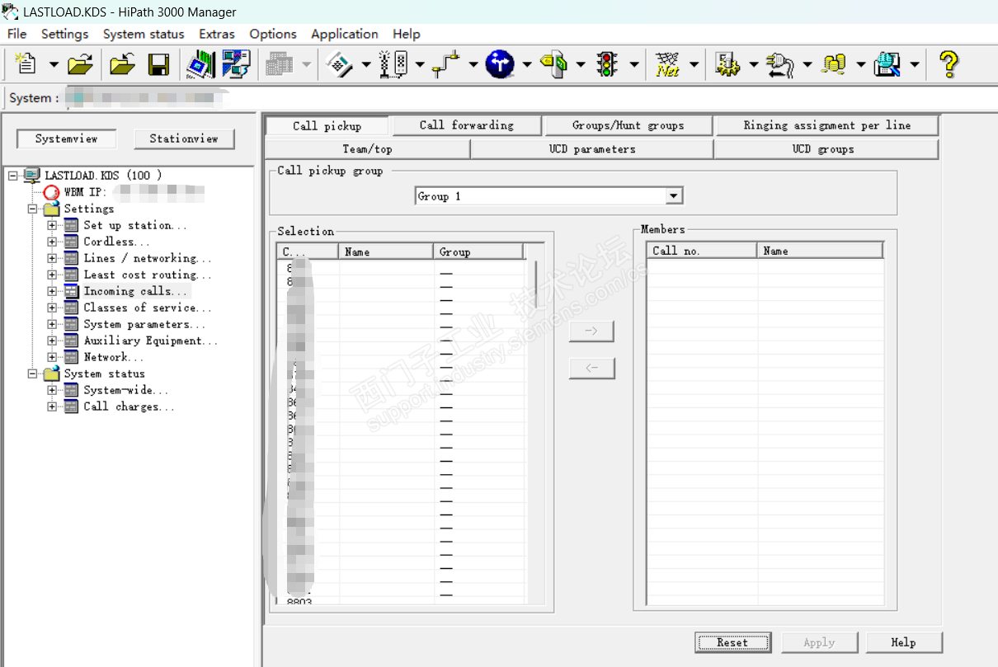
Task: Select System parameters tree item
Action: tap(144, 324)
